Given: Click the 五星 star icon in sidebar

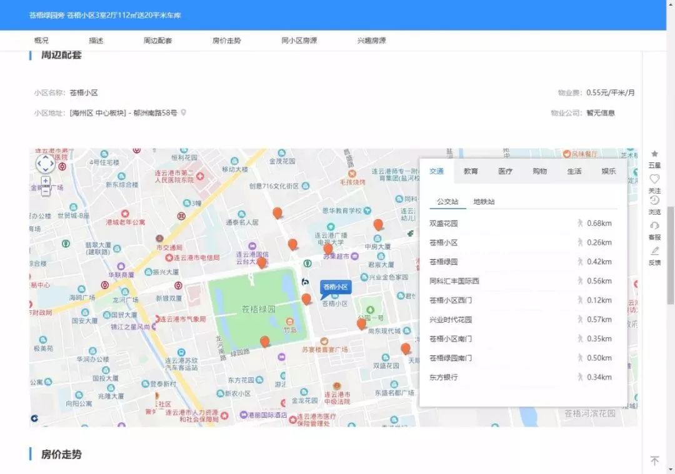Looking at the screenshot, I should click(654, 154).
